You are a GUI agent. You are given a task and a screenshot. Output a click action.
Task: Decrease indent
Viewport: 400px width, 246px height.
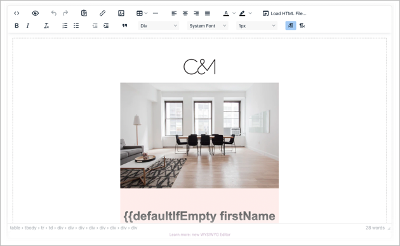(x=95, y=26)
